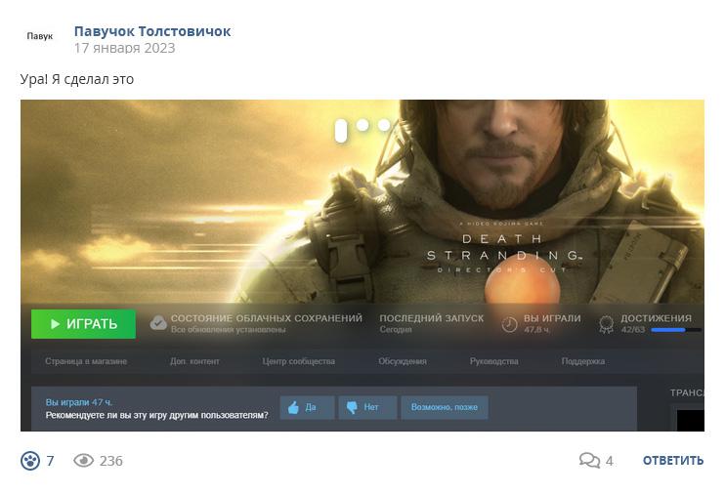Click the view count 236

tap(111, 461)
